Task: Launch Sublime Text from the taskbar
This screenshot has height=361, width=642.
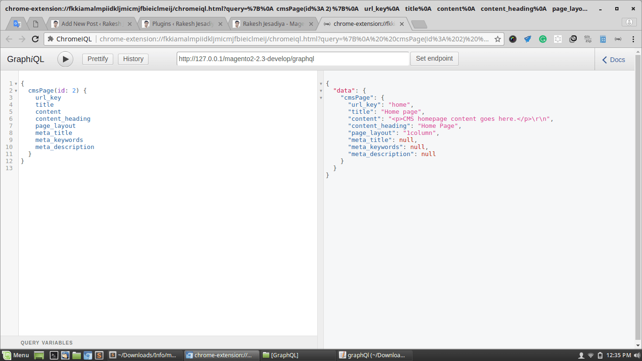Action: coord(99,355)
